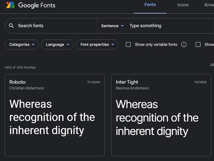The image size is (214, 161).
Task: Click the Google Fonts title text
Action: (x=37, y=5)
